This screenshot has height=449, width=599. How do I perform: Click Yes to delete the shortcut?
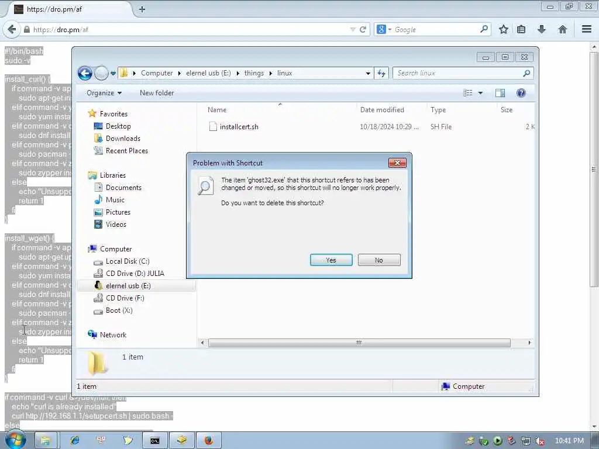[x=331, y=260]
